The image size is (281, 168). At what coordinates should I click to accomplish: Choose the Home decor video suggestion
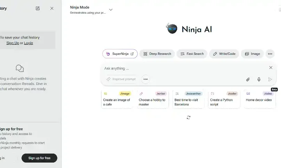pos(260,99)
